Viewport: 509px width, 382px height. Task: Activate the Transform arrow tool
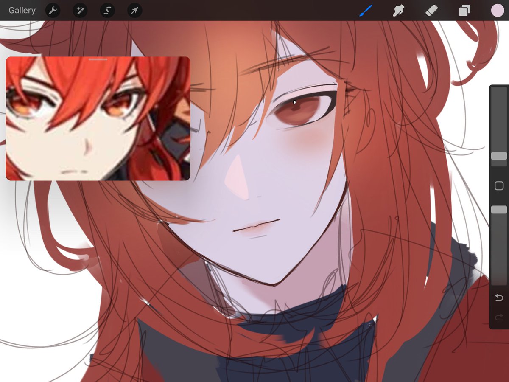point(134,11)
